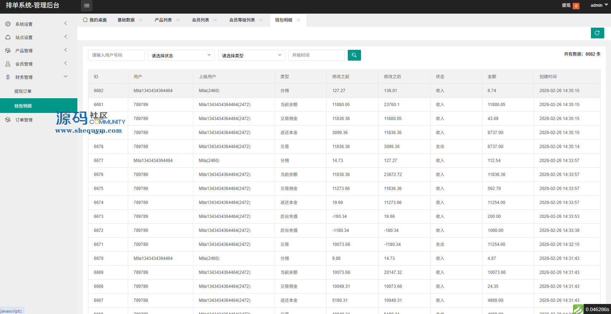Expand the 产品管理 sidebar menu
This screenshot has width=611, height=314.
pyautogui.click(x=24, y=51)
